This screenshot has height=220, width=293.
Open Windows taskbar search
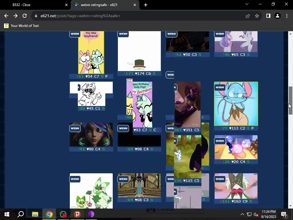21,214
